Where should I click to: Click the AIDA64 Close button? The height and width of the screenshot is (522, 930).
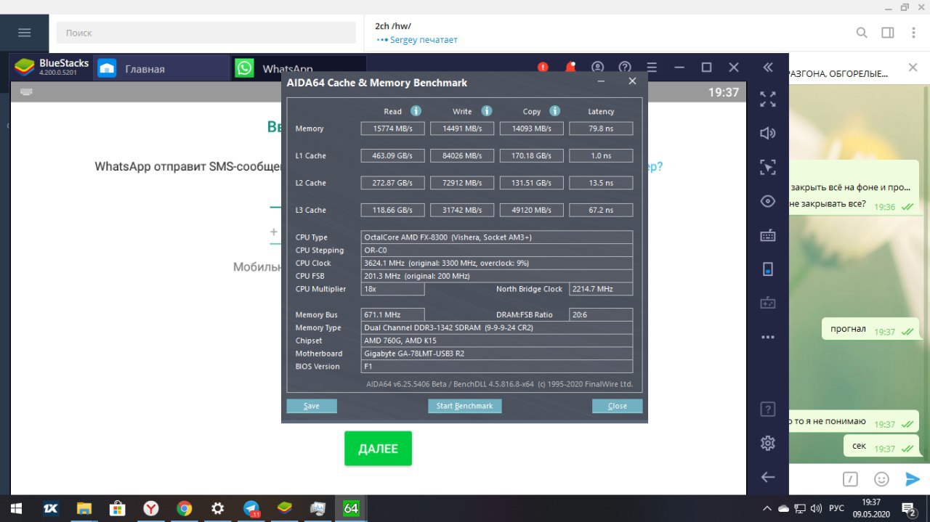617,406
